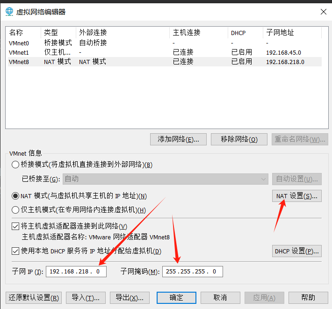Click the 外部连接 column header
Image resolution: width=332 pixels, height=309 pixels.
tap(123, 33)
